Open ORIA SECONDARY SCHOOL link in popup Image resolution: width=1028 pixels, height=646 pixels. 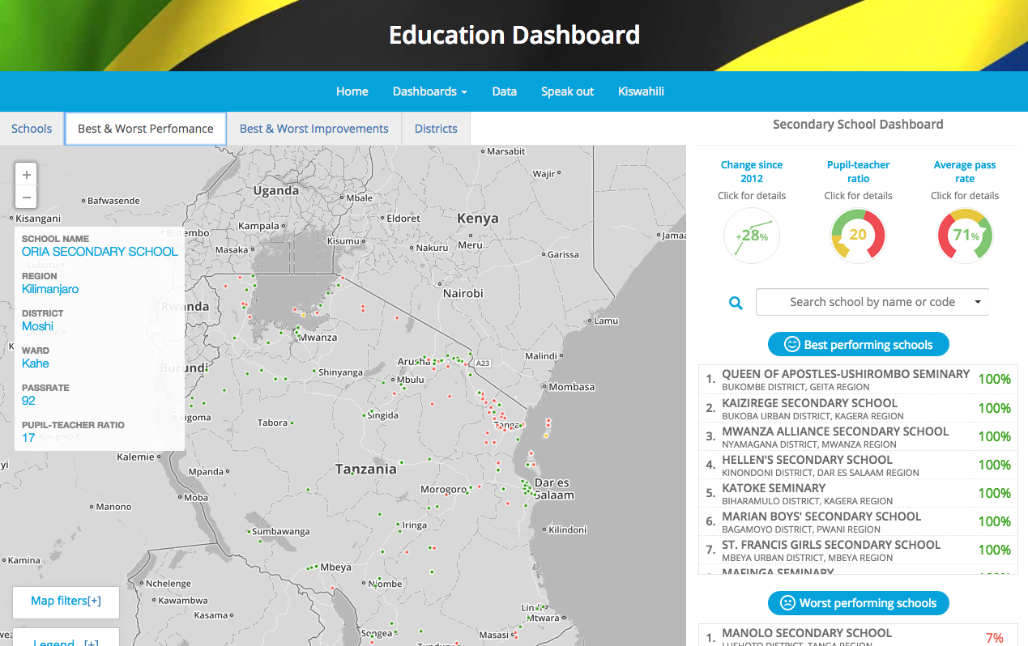100,252
